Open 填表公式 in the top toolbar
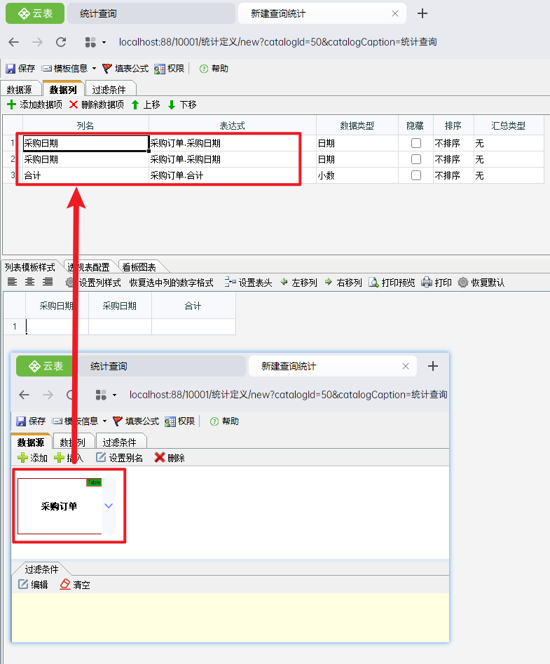This screenshot has width=550, height=664. 125,69
